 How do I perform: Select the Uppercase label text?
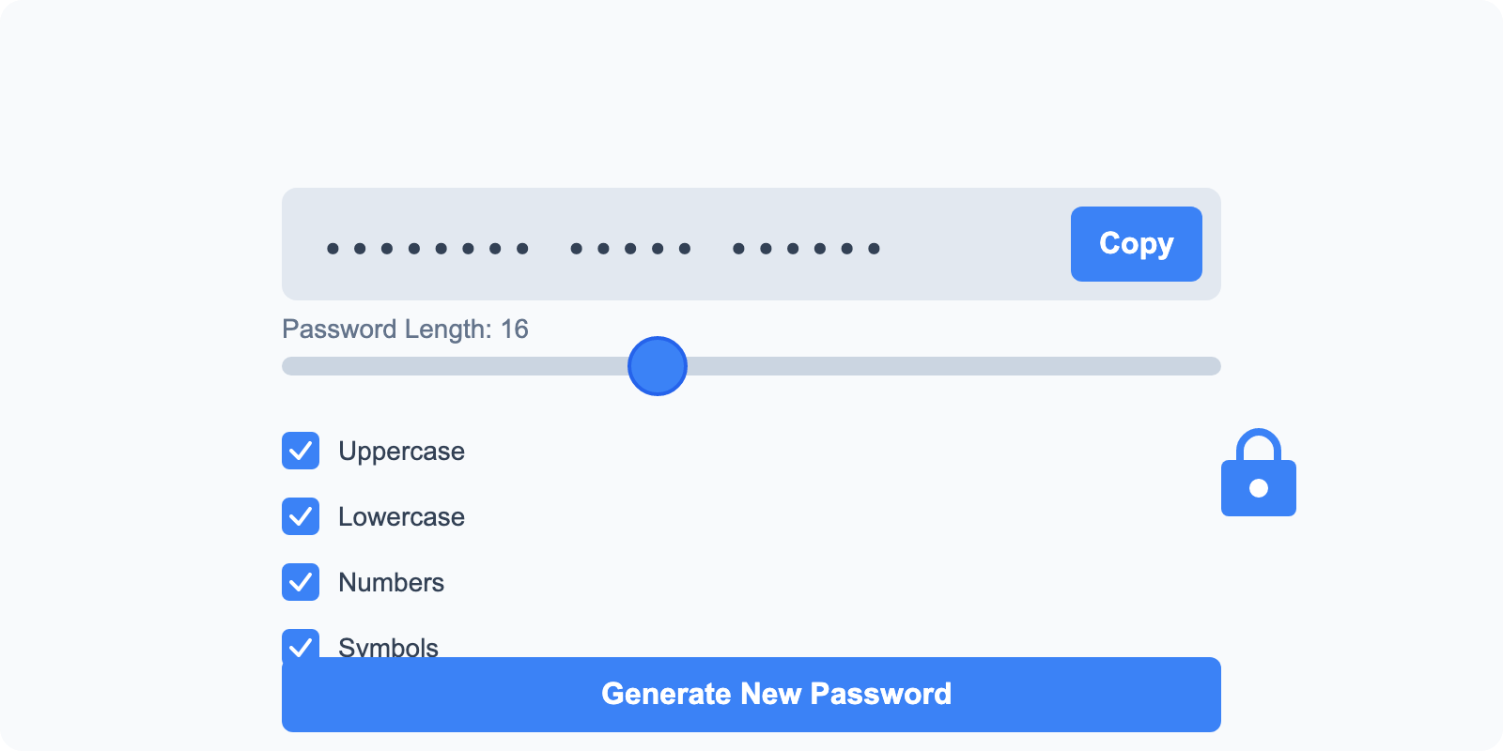point(401,452)
